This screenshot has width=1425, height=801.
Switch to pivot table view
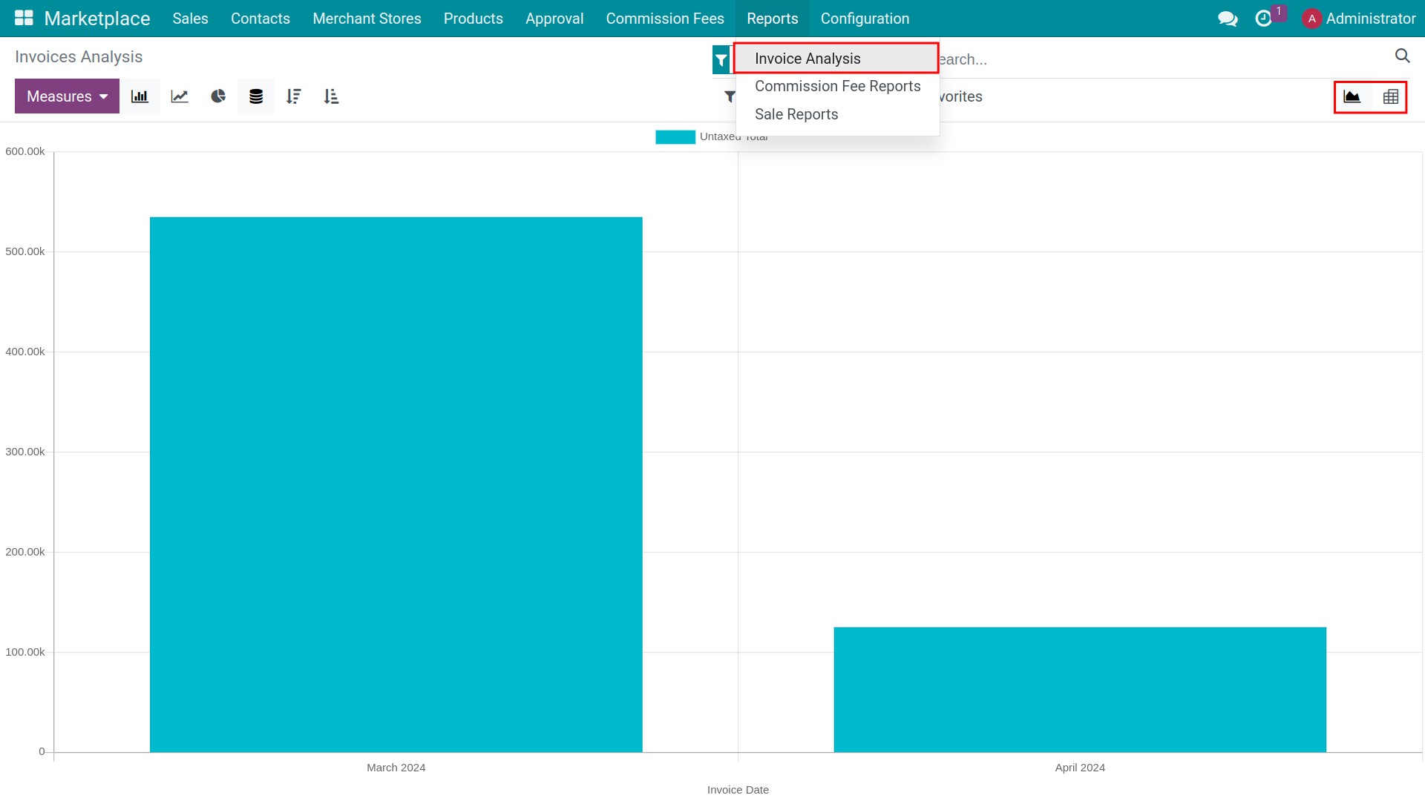[x=1391, y=96]
